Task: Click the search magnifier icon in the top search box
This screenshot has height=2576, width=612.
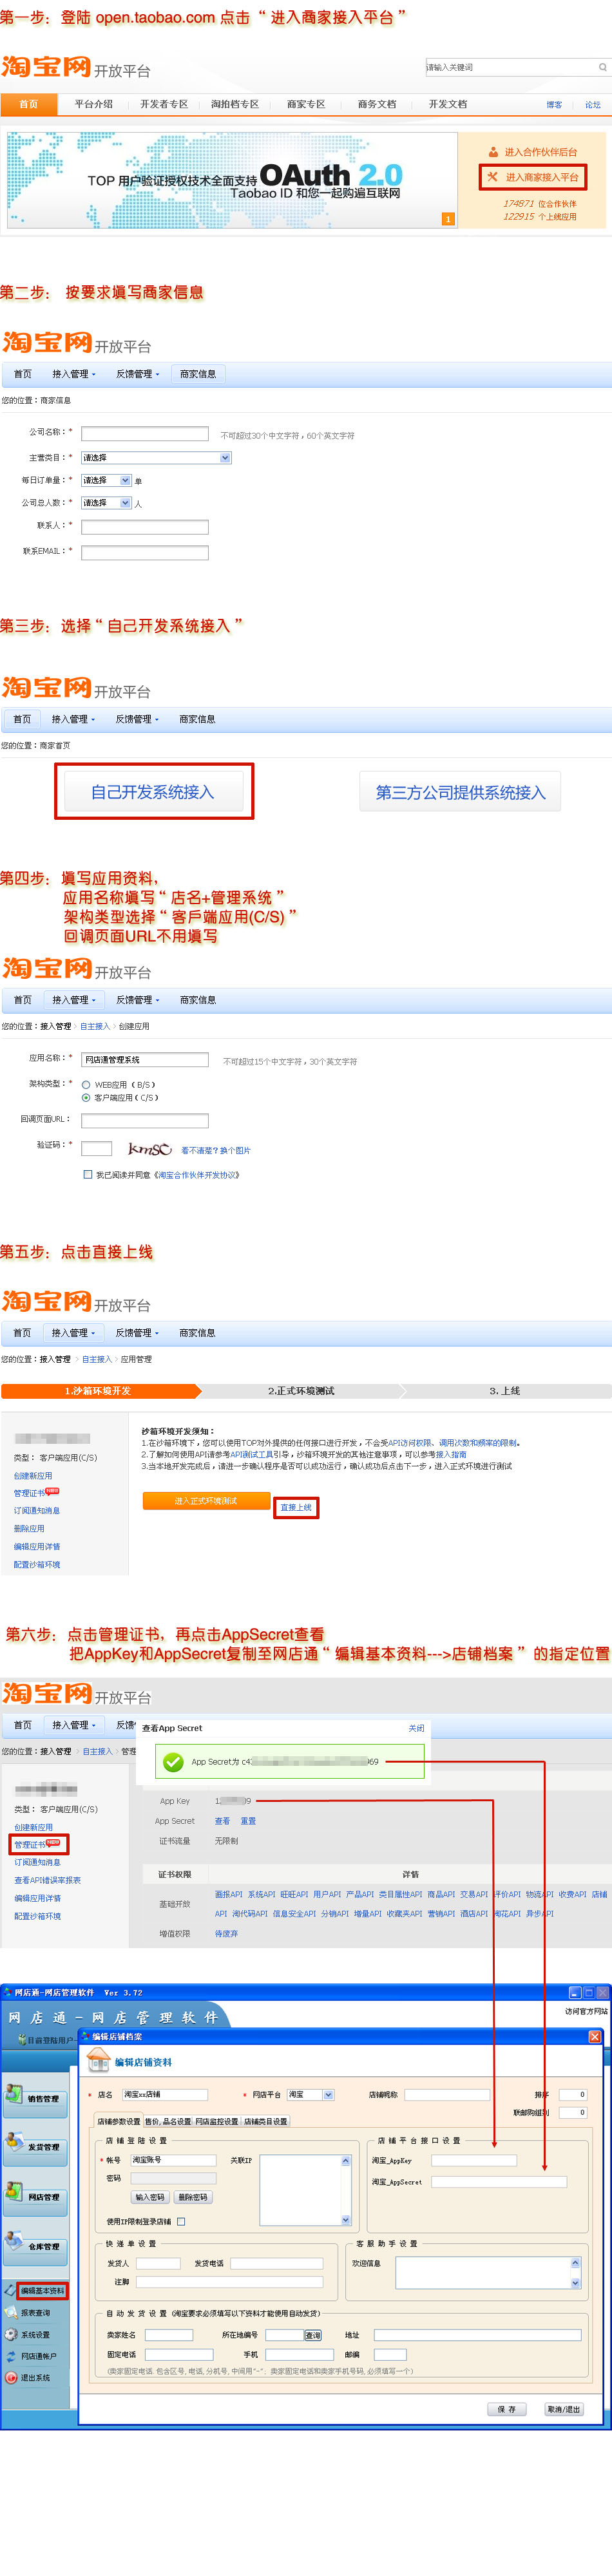Action: [602, 68]
